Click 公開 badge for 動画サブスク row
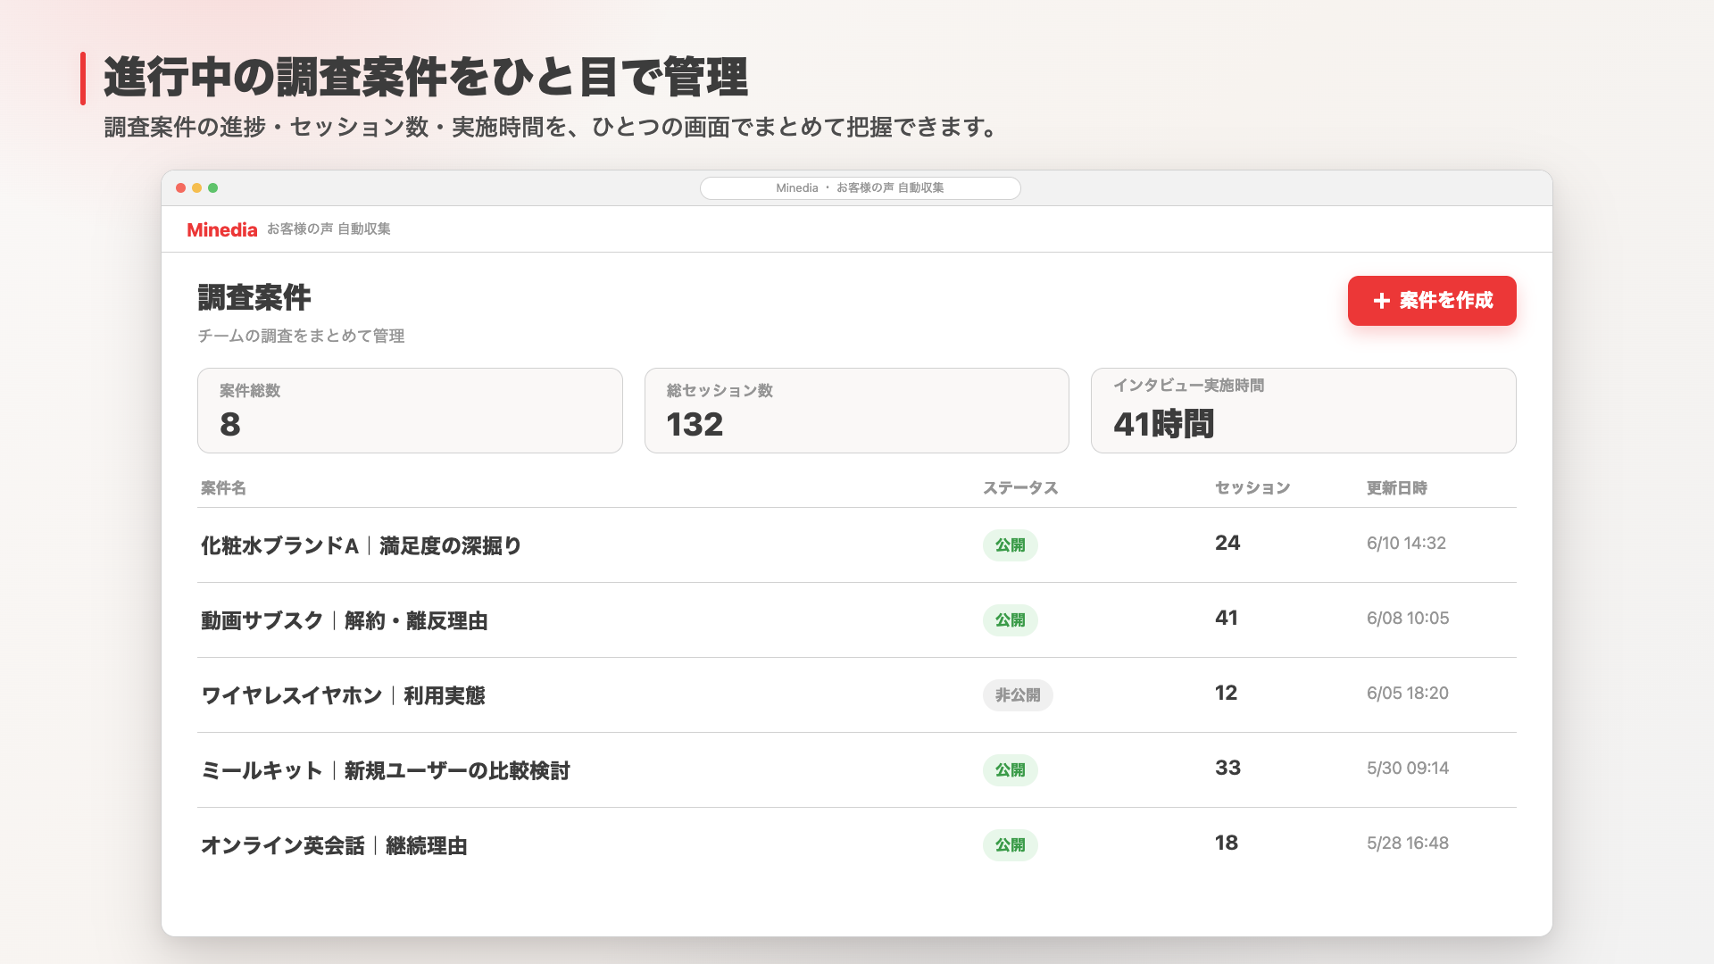Screen dimensions: 1714x964 click(x=1011, y=620)
